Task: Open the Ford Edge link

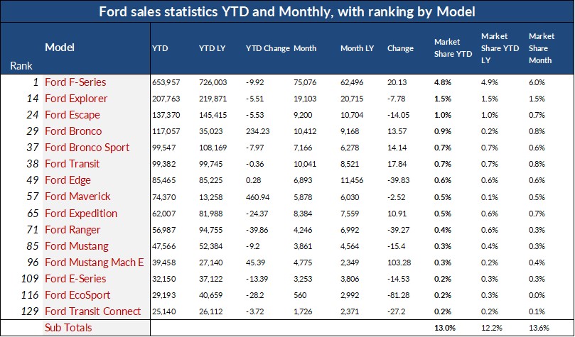Action: click(x=70, y=180)
